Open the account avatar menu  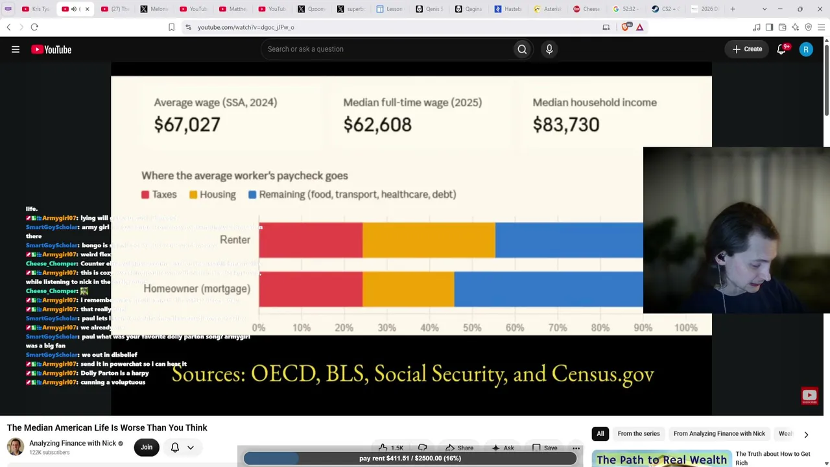[806, 49]
